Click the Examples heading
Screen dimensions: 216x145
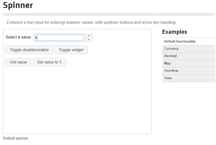(175, 32)
